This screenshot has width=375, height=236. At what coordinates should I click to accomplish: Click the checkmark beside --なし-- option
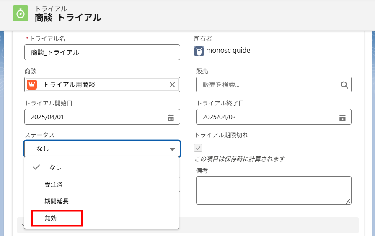point(36,167)
